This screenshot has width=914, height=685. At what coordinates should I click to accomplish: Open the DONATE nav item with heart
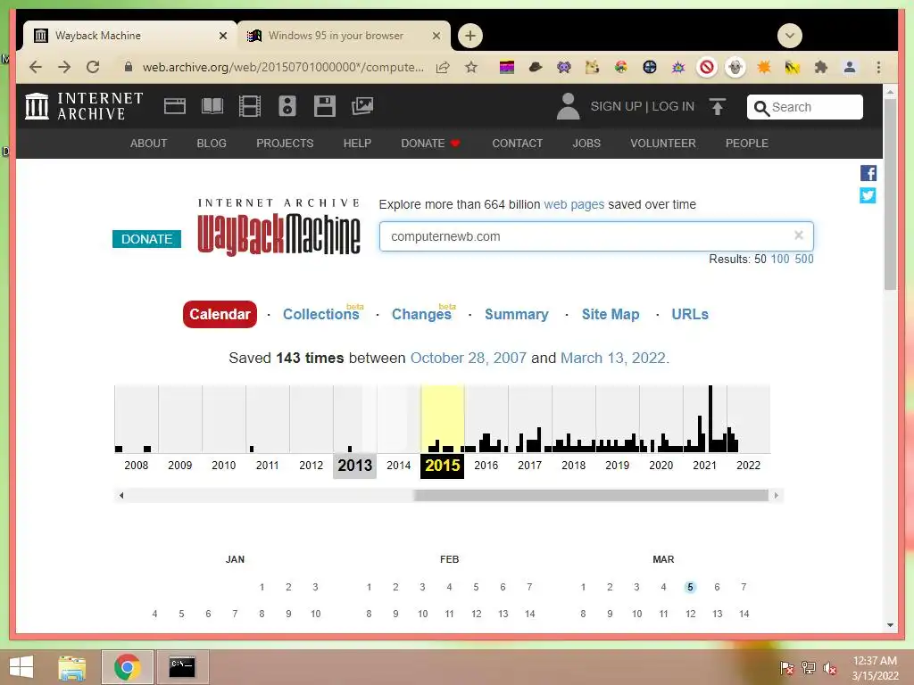point(430,144)
